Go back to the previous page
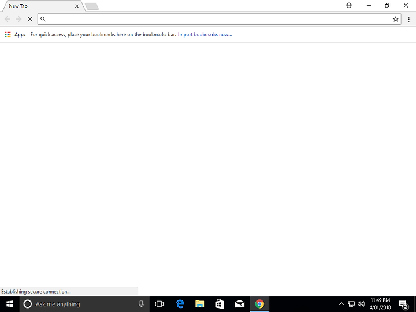 click(8, 19)
